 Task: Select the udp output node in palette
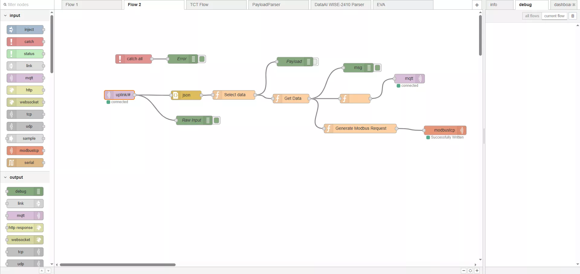[x=25, y=263]
